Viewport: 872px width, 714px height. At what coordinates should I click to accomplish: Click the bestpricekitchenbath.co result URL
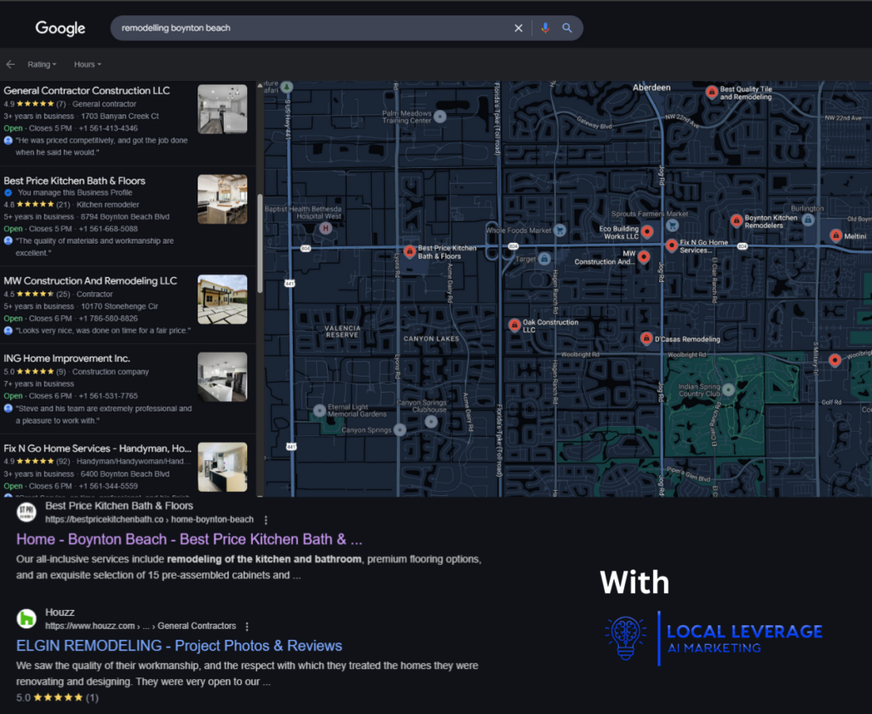[149, 519]
